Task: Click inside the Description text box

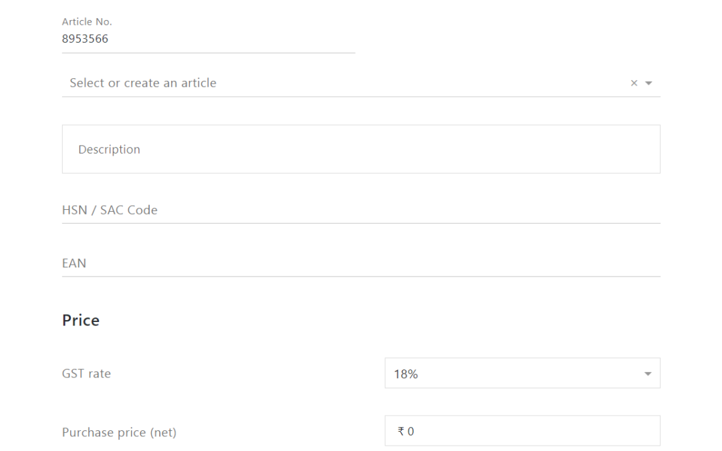Action: click(361, 149)
